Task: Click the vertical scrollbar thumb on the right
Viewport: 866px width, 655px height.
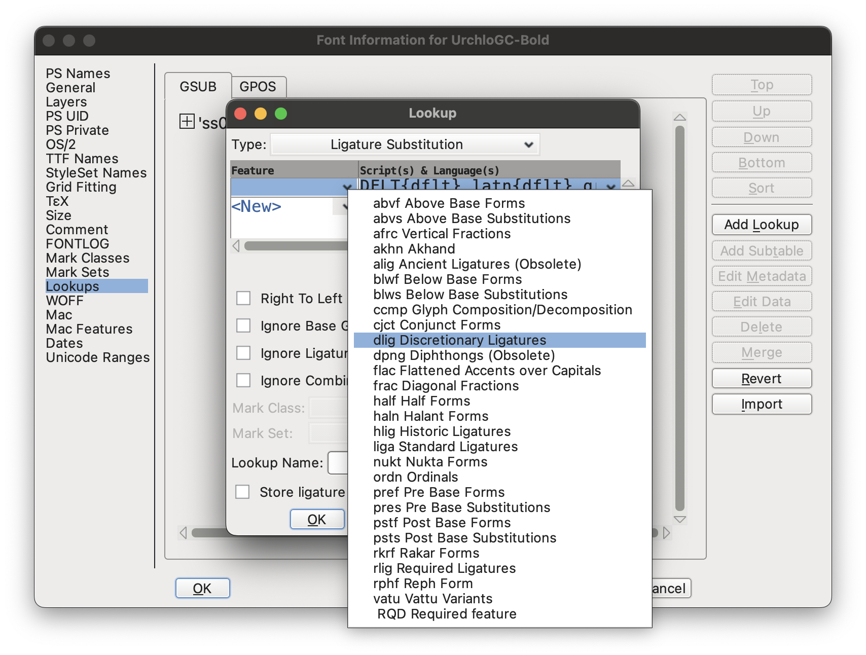Action: pos(680,319)
